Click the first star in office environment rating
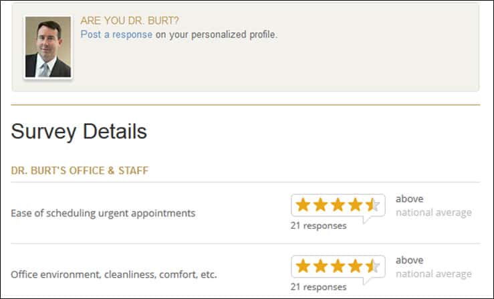 click(303, 266)
